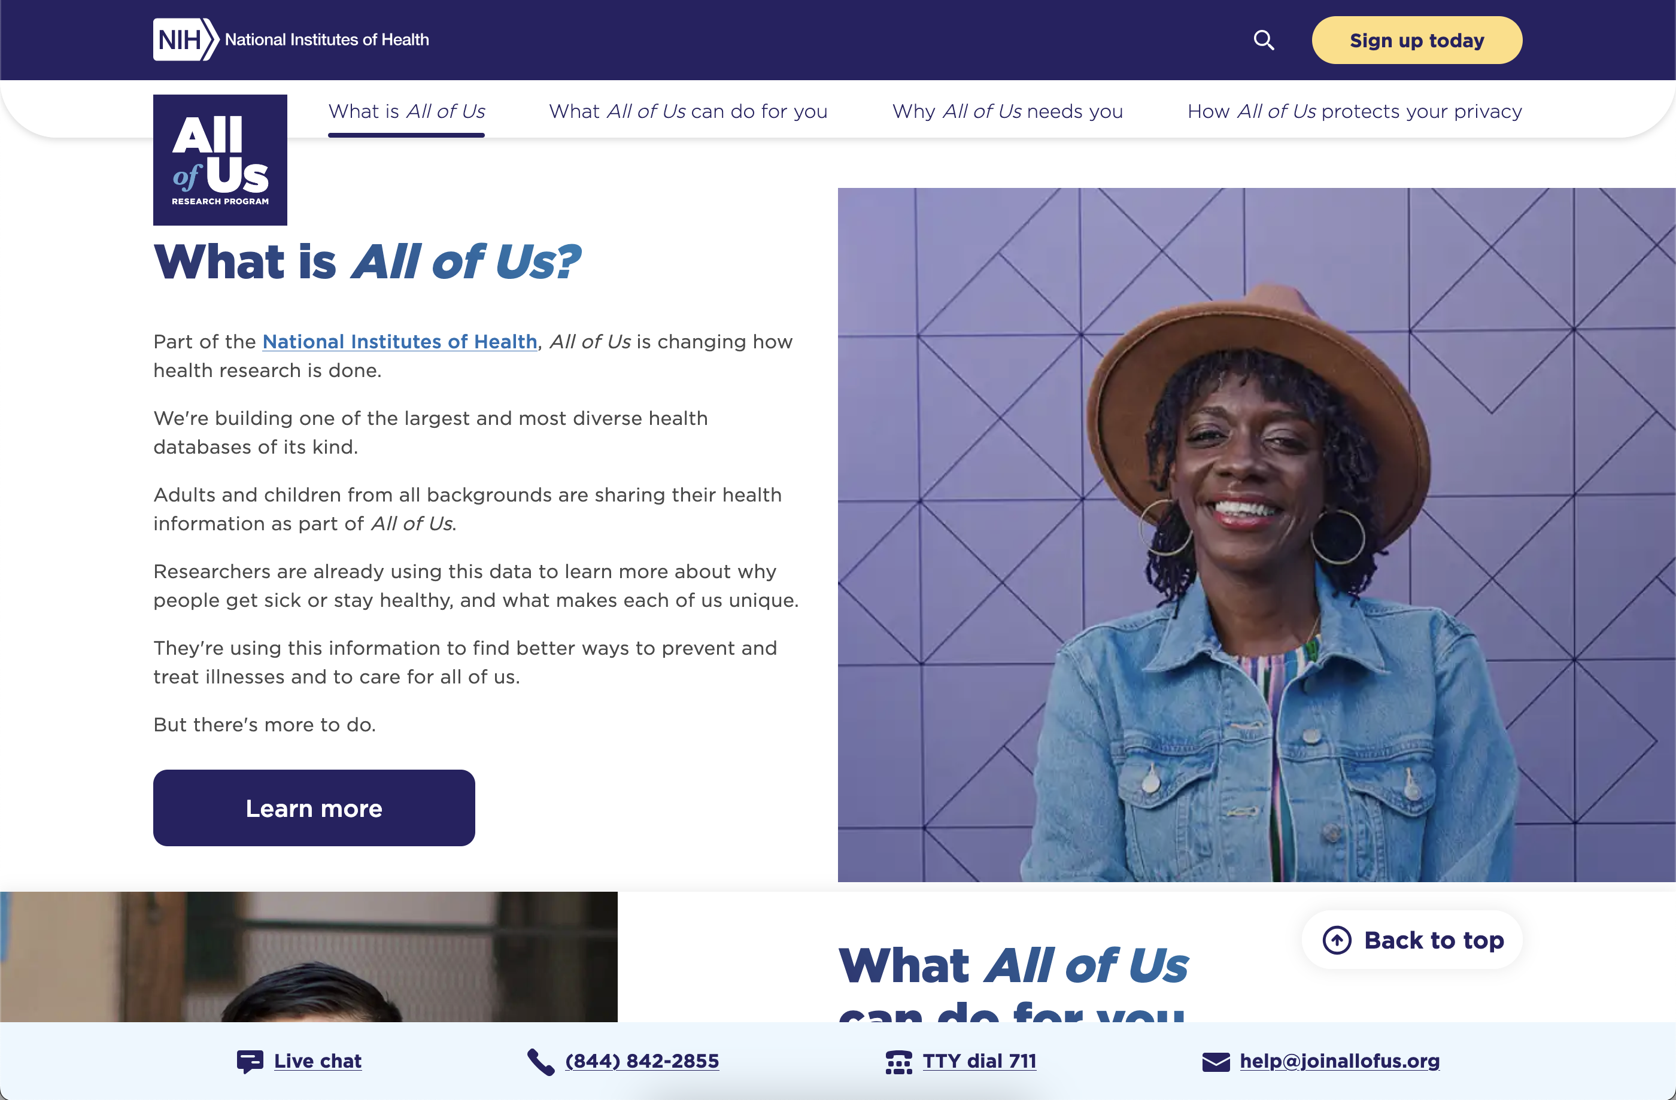
Task: Email help@joinallofus.org link
Action: [x=1340, y=1061]
